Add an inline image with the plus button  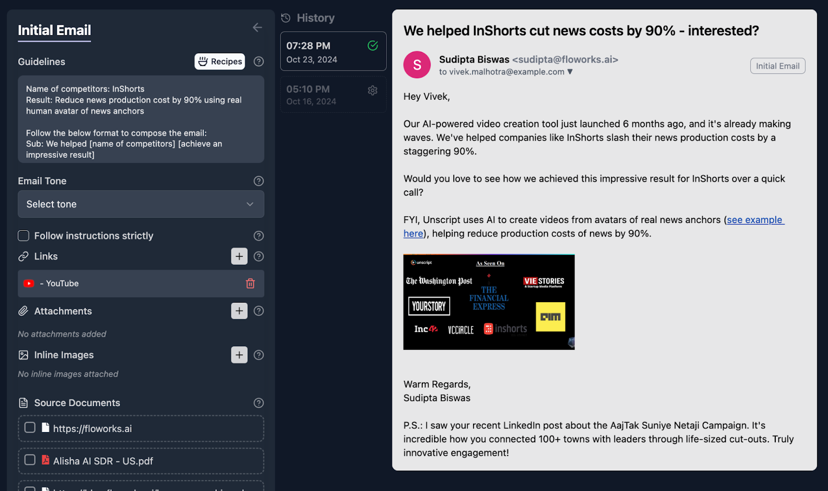point(239,355)
